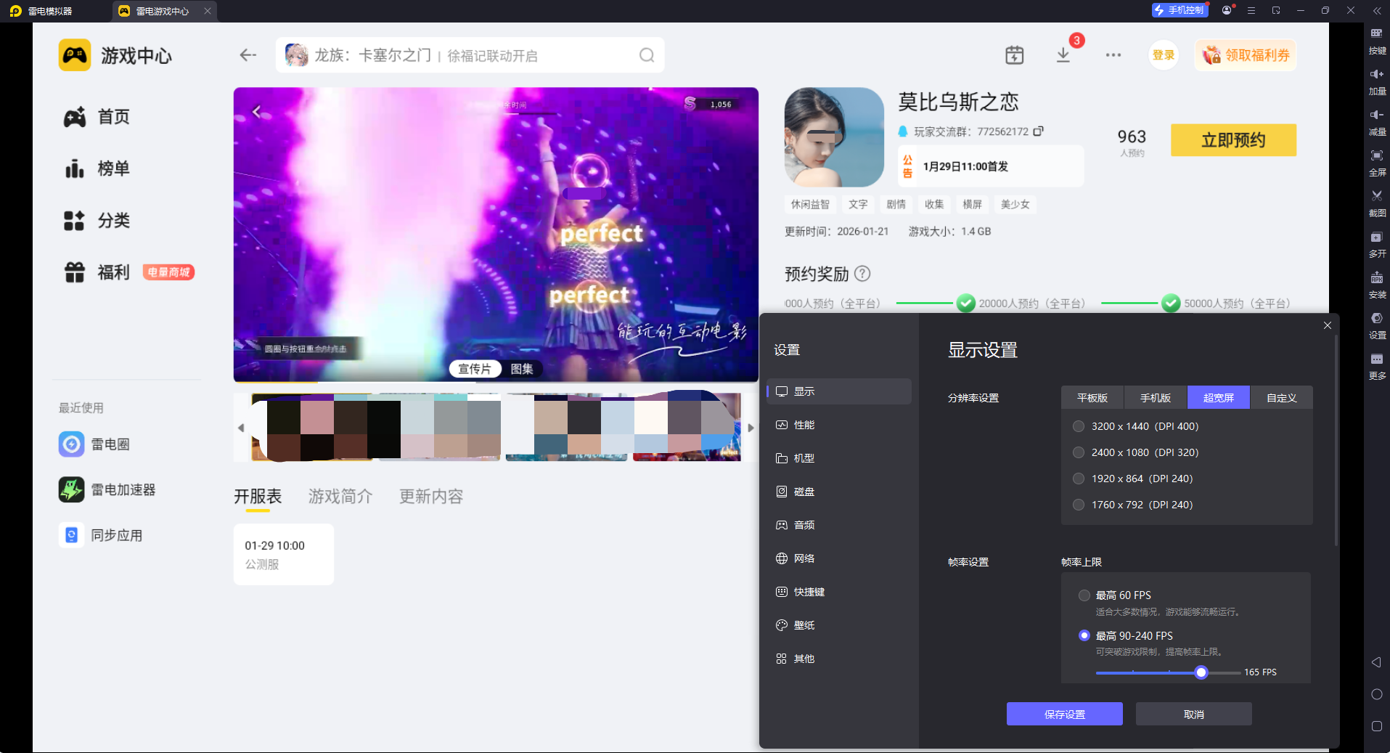Copy the player group number icon

click(x=1039, y=131)
